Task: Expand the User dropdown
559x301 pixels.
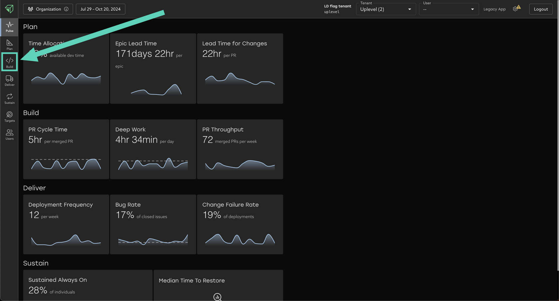Action: 448,9
